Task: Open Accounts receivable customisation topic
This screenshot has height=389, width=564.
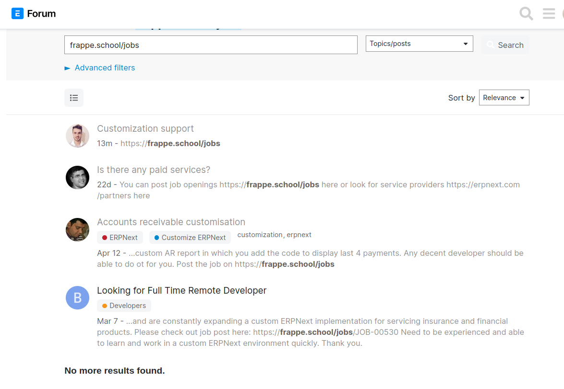Action: click(x=171, y=222)
